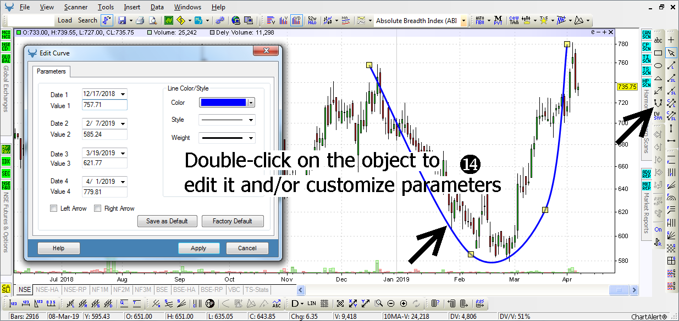The image size is (679, 321).
Task: Select the Parameters tab in Edit Curve
Action: click(51, 71)
